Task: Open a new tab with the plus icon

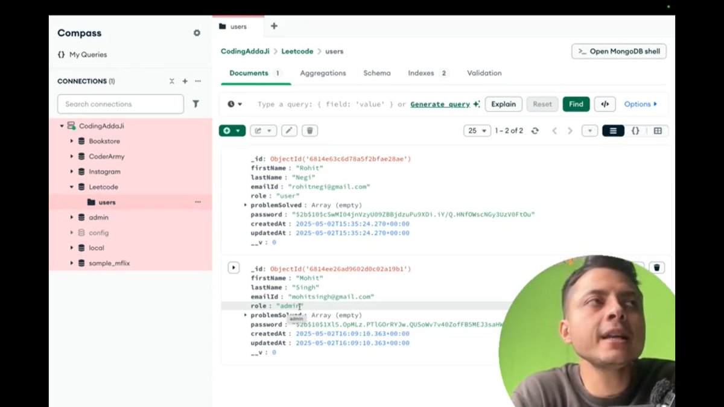Action: point(274,26)
